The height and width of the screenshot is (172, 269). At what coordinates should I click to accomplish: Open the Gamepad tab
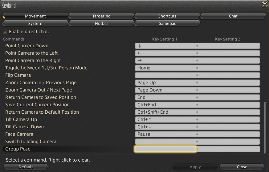[167, 23]
